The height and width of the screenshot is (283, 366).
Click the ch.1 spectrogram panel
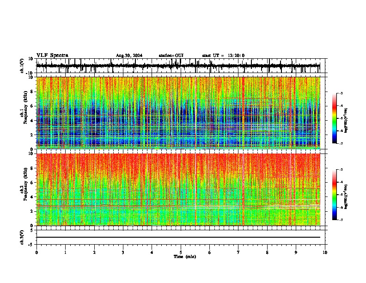point(178,113)
